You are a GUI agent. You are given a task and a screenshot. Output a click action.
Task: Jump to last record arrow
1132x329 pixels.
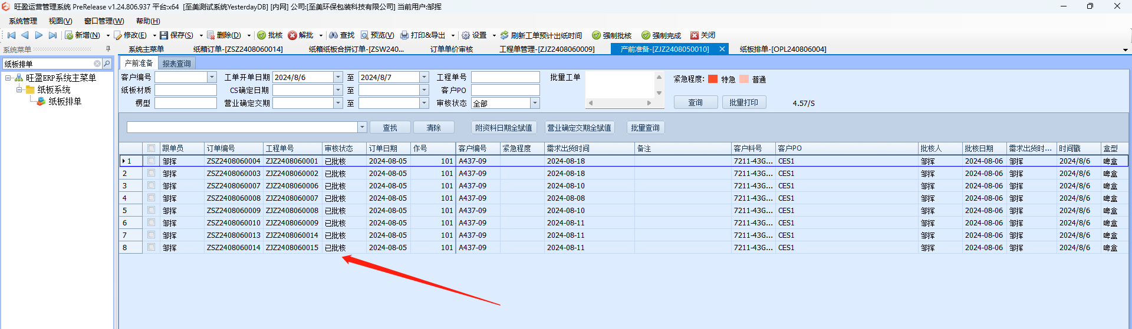52,35
